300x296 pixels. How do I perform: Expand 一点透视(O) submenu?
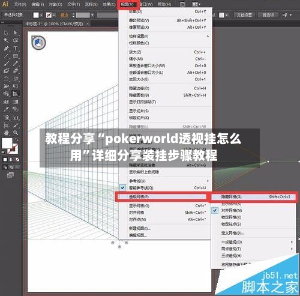tap(254, 242)
